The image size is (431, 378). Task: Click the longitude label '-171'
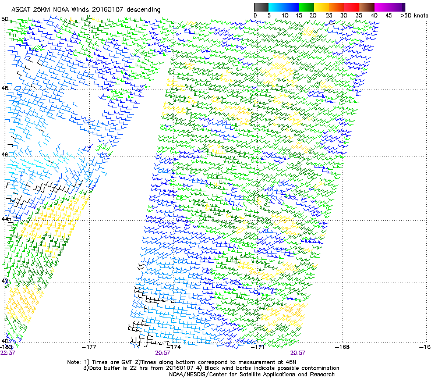tap(258, 347)
